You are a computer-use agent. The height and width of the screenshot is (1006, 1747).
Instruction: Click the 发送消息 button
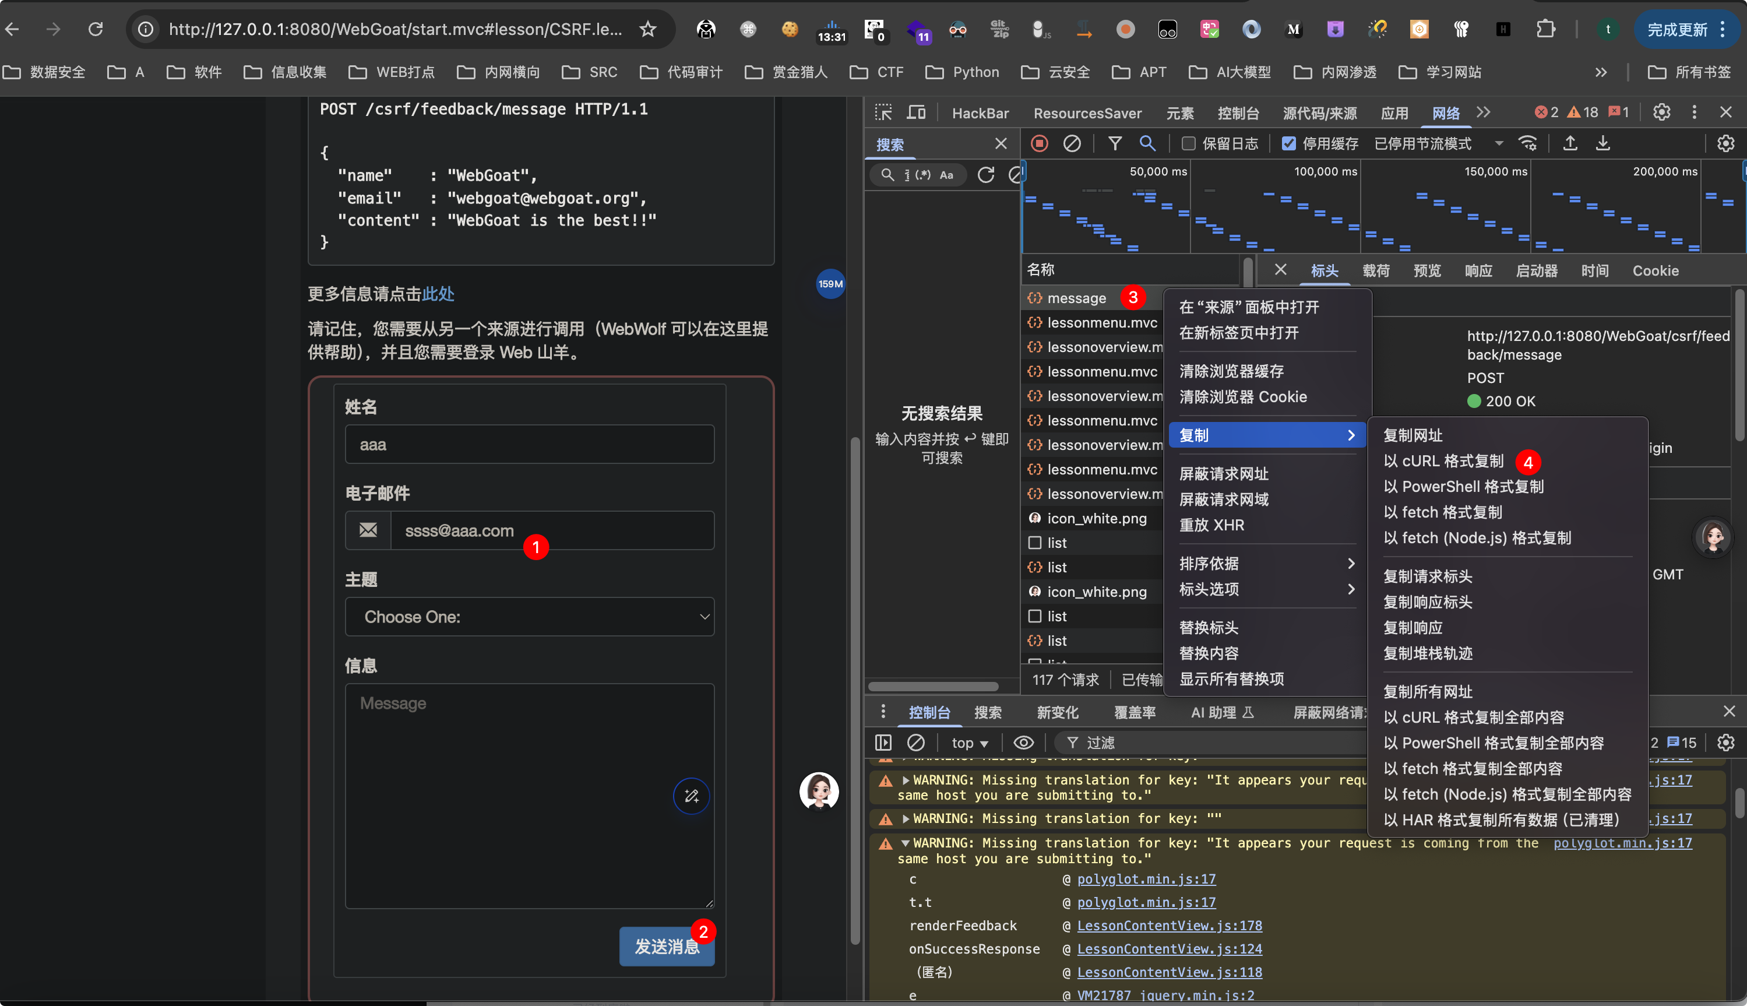point(667,946)
